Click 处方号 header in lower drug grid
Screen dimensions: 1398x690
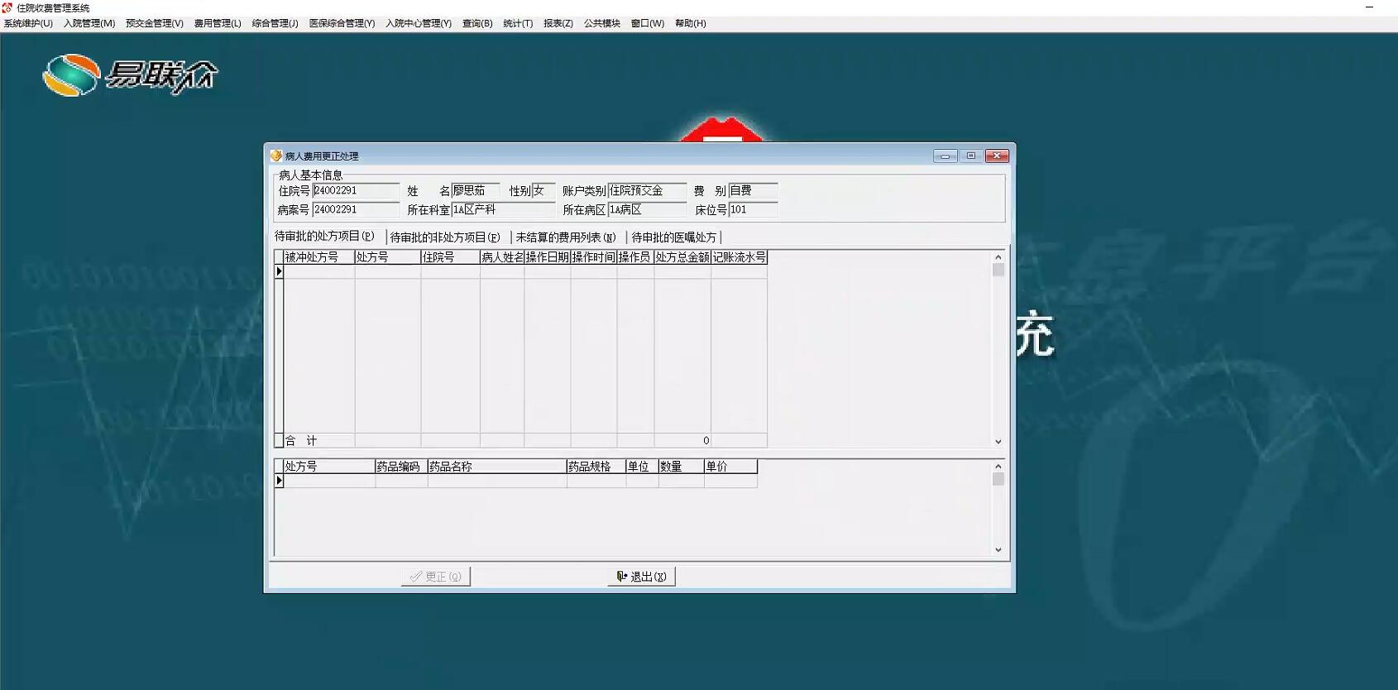(x=329, y=467)
